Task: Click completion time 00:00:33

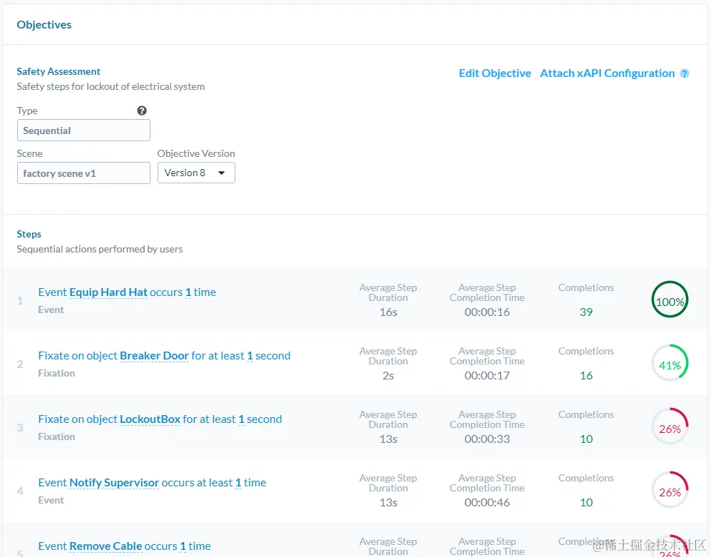Action: [x=487, y=439]
